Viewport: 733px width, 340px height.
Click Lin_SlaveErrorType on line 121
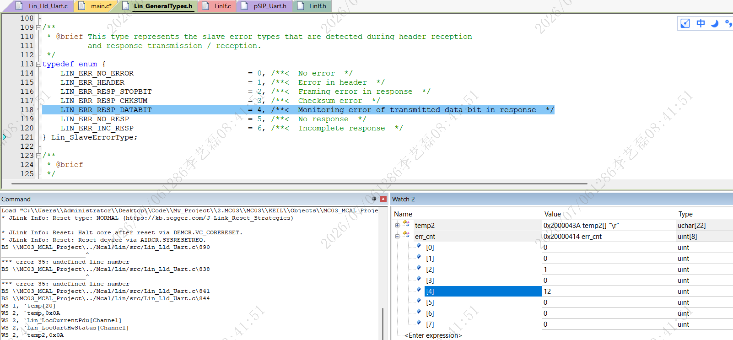93,137
